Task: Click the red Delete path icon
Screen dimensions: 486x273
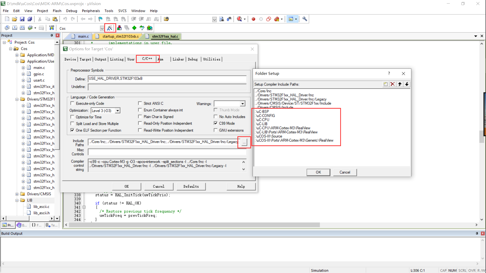Action: coord(392,84)
